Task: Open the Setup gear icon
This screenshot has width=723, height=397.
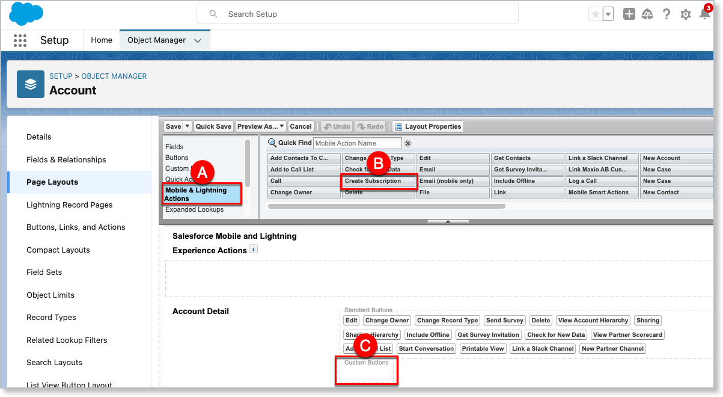Action: point(686,14)
